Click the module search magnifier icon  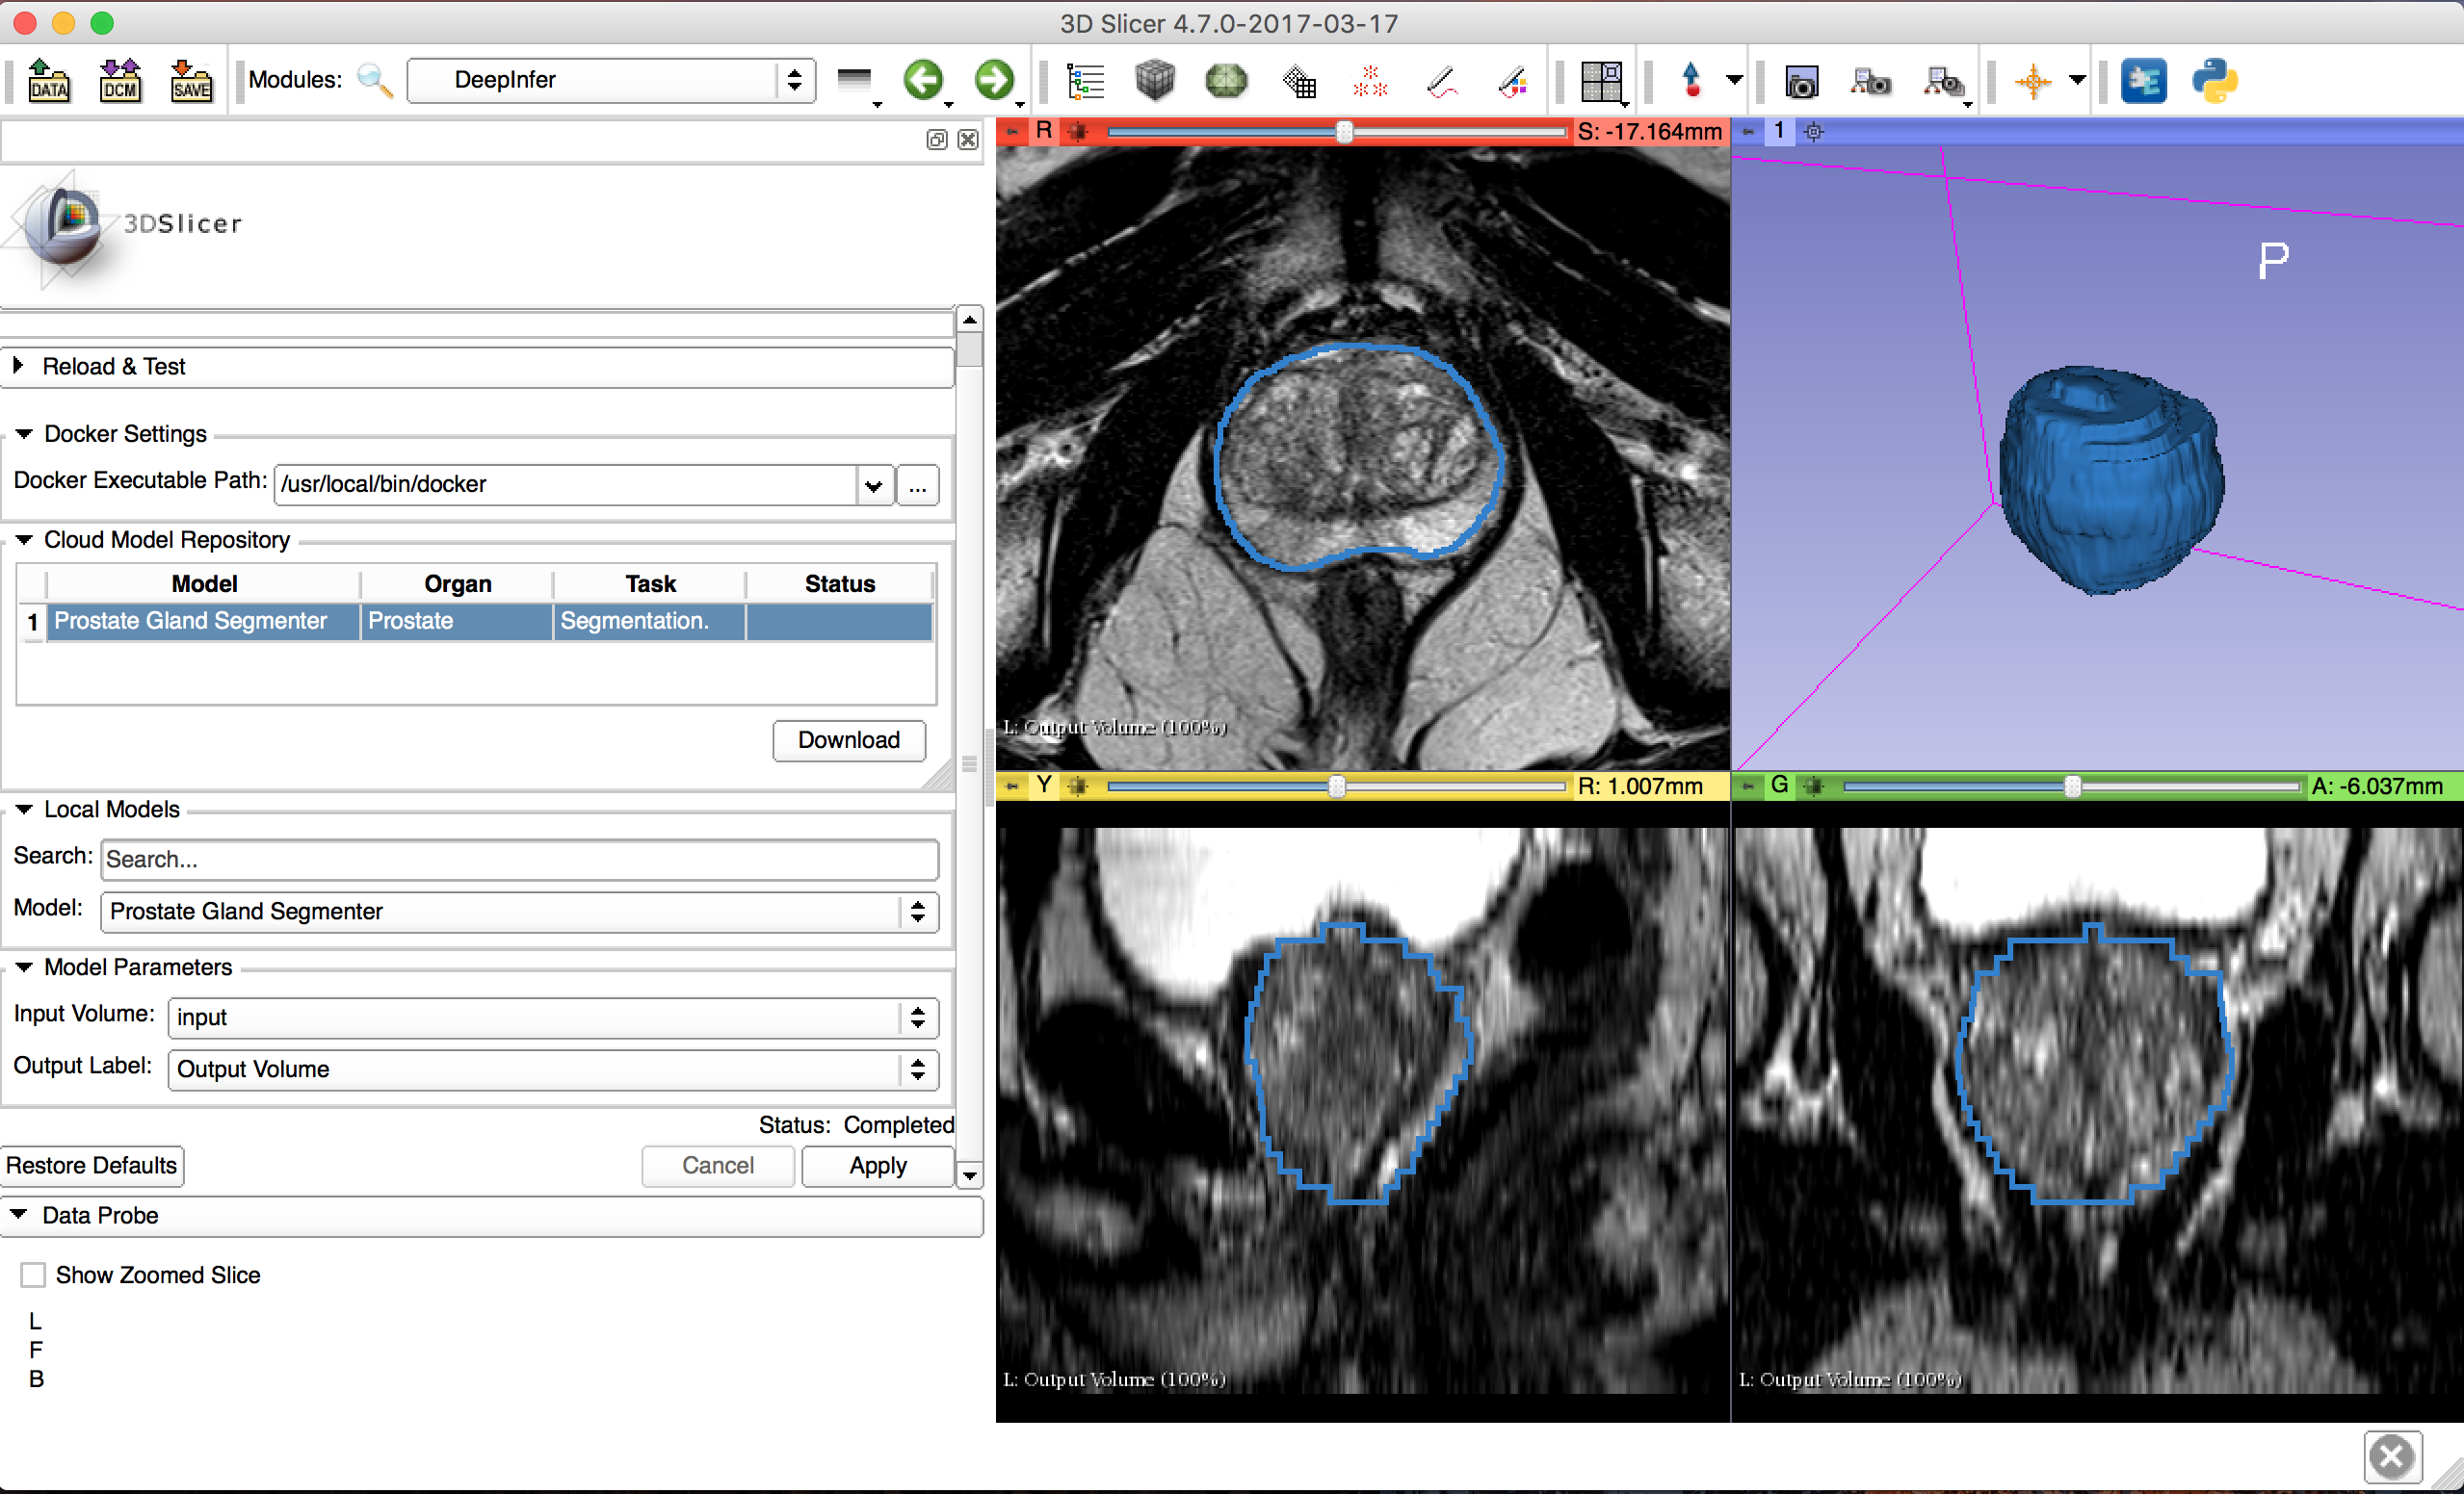pyautogui.click(x=375, y=80)
